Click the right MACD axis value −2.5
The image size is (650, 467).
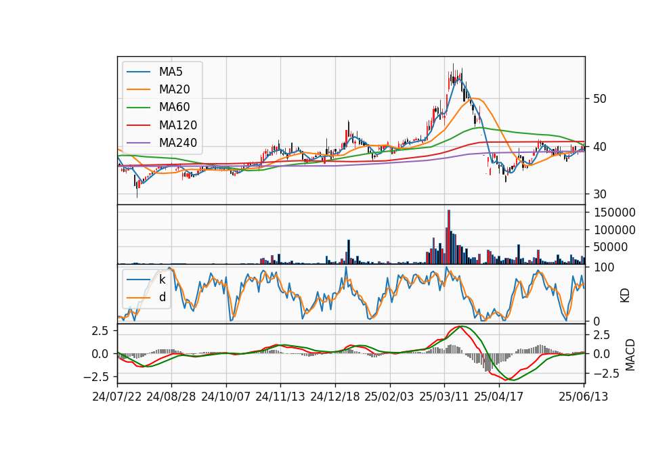point(607,374)
